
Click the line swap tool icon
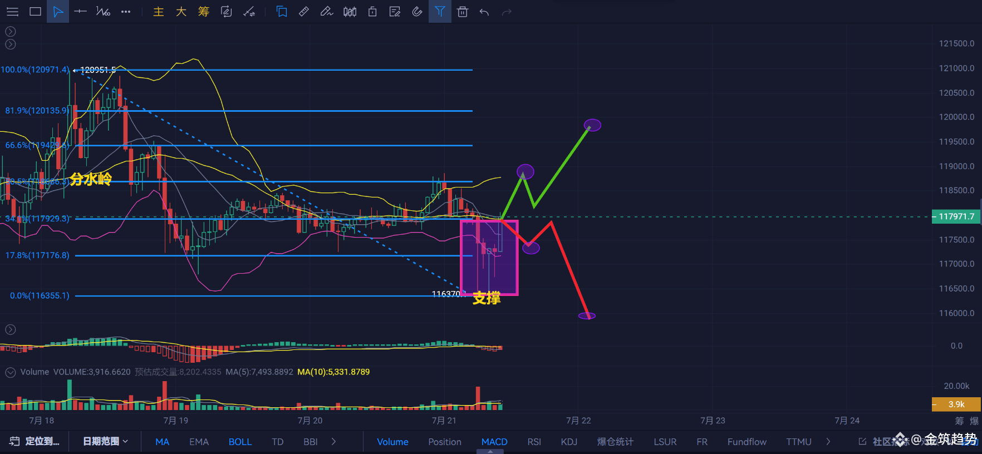(x=249, y=12)
